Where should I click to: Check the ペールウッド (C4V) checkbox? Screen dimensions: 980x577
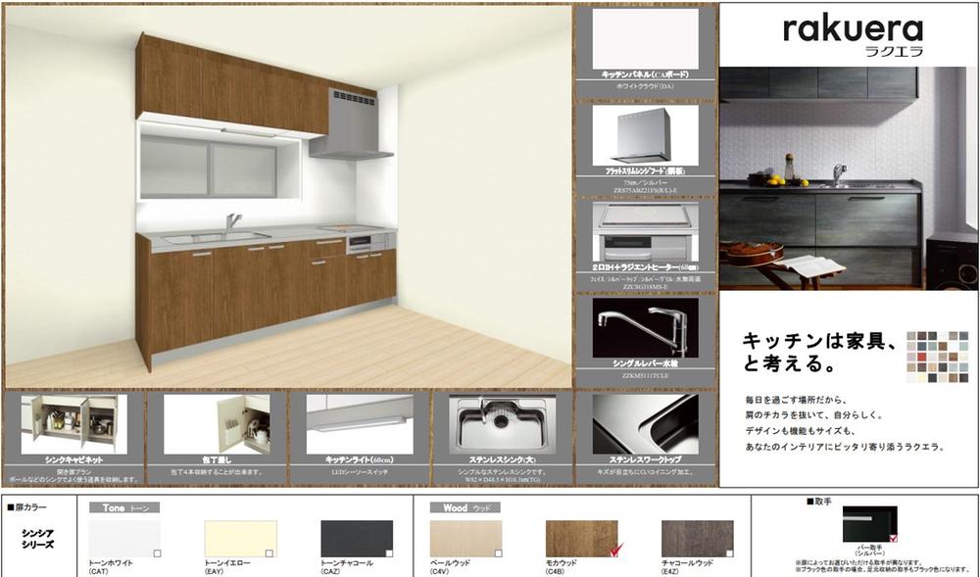click(x=498, y=553)
